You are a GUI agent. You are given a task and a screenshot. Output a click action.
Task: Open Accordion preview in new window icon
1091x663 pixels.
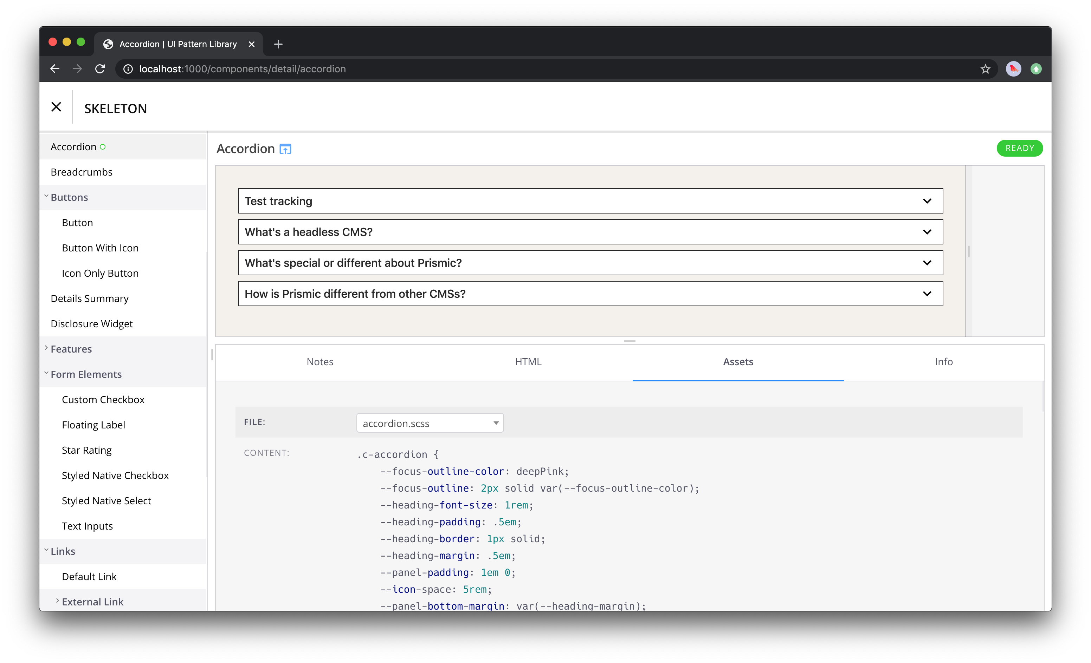(285, 150)
